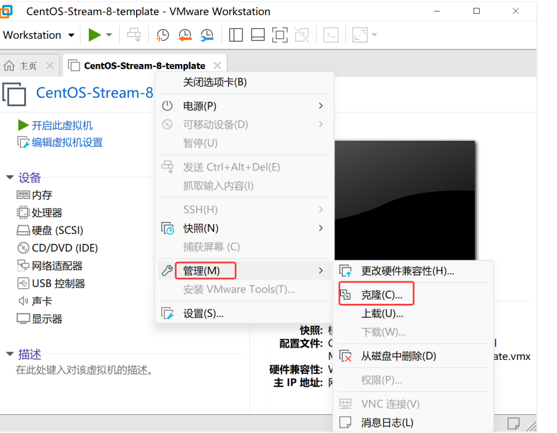Select the CD/DVD (IDE) device
The height and width of the screenshot is (433, 557).
click(x=57, y=248)
